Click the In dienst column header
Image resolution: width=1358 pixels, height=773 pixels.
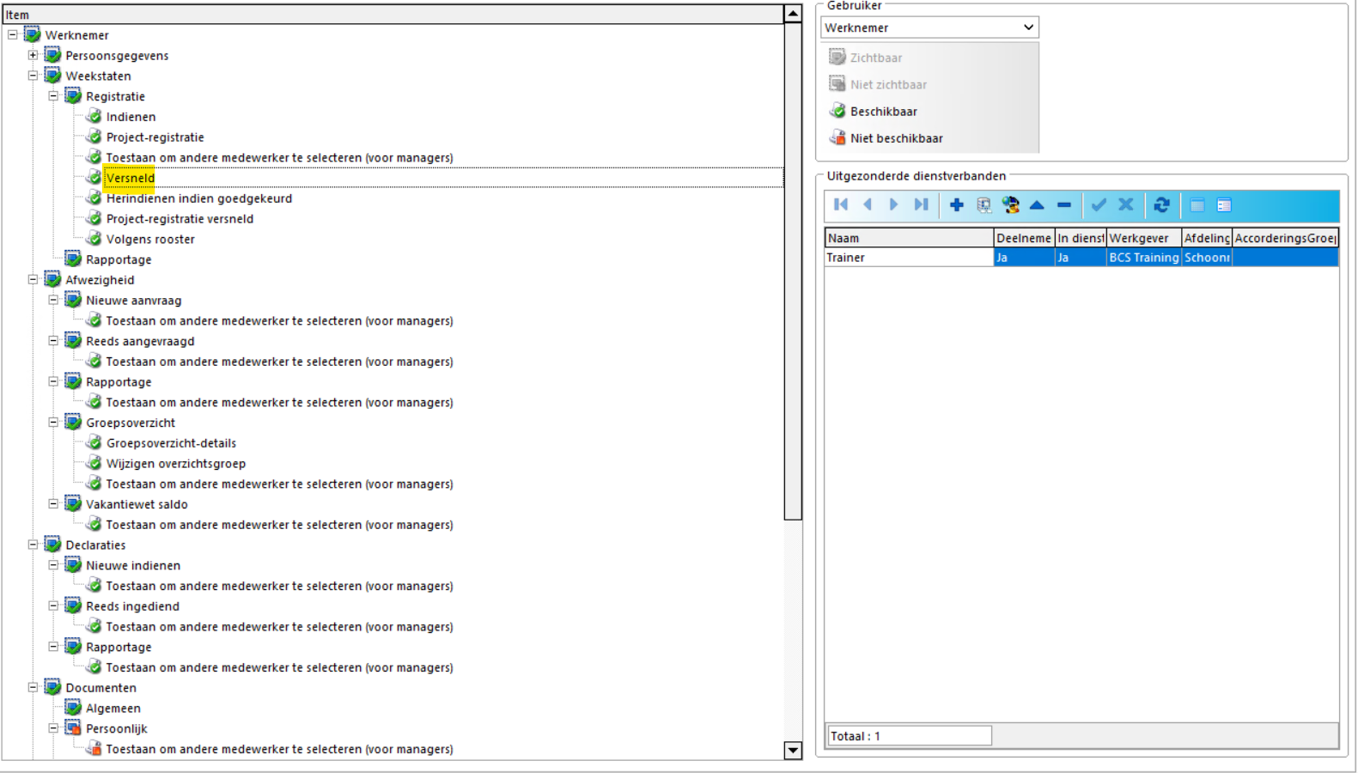pos(1081,238)
